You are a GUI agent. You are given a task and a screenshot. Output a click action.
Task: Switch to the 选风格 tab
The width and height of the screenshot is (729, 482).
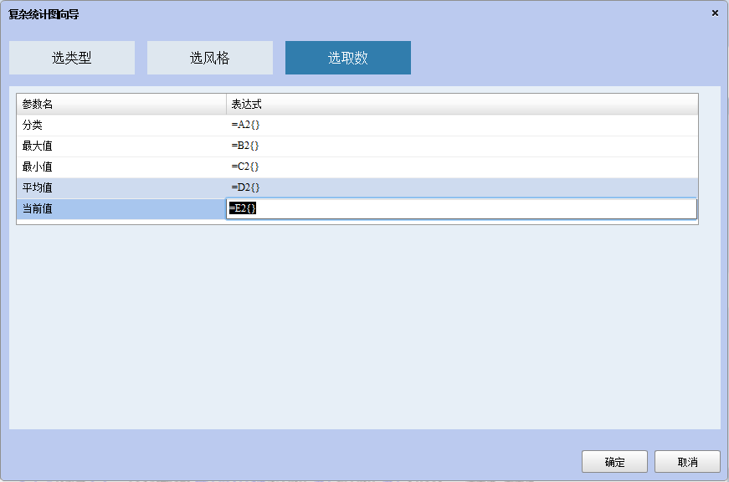click(x=210, y=58)
